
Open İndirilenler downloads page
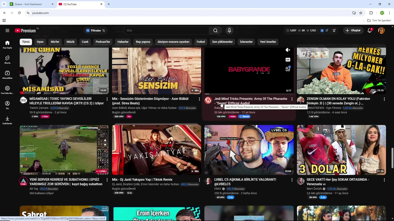coord(7,120)
